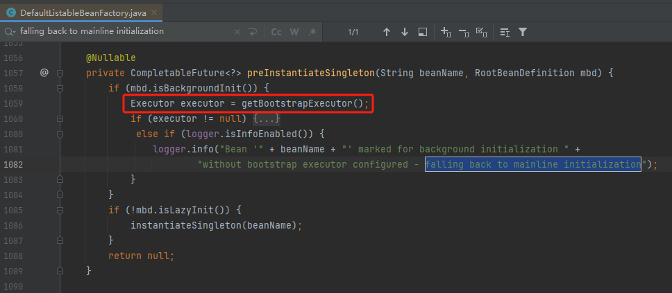The width and height of the screenshot is (672, 293).
Task: Click fold end marker at line 1083
Action: [60, 179]
